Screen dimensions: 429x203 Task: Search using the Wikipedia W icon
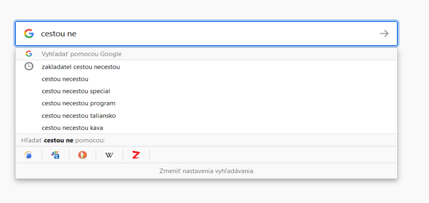coord(109,155)
